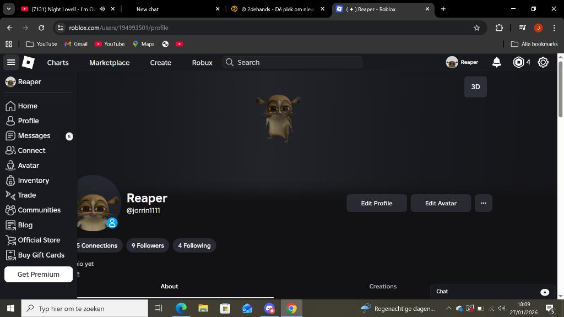Reload the current page

tap(41, 28)
